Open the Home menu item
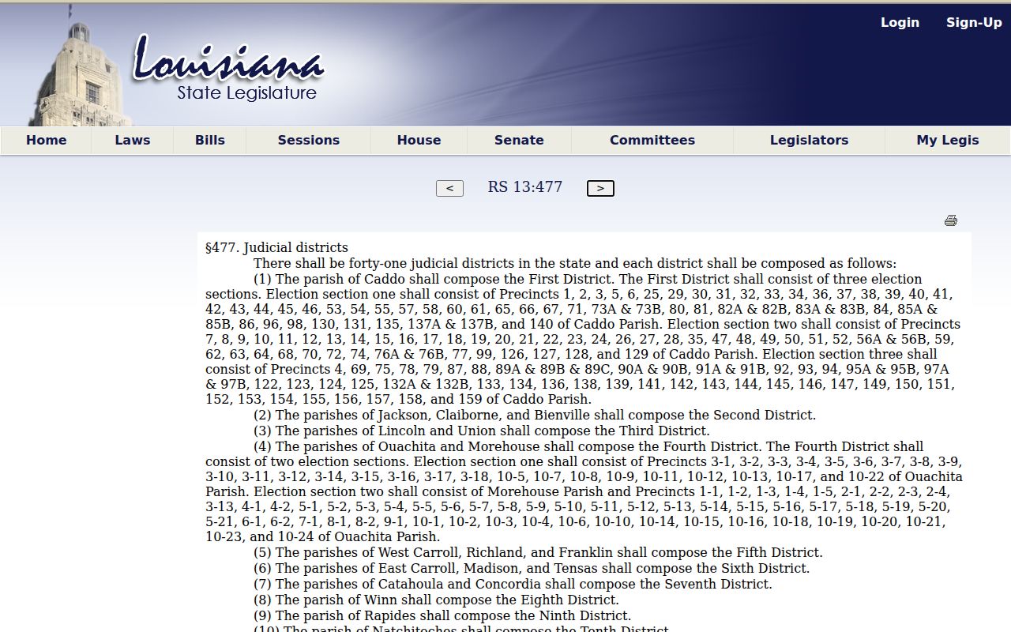Screen dimensions: 1011x632 point(47,140)
